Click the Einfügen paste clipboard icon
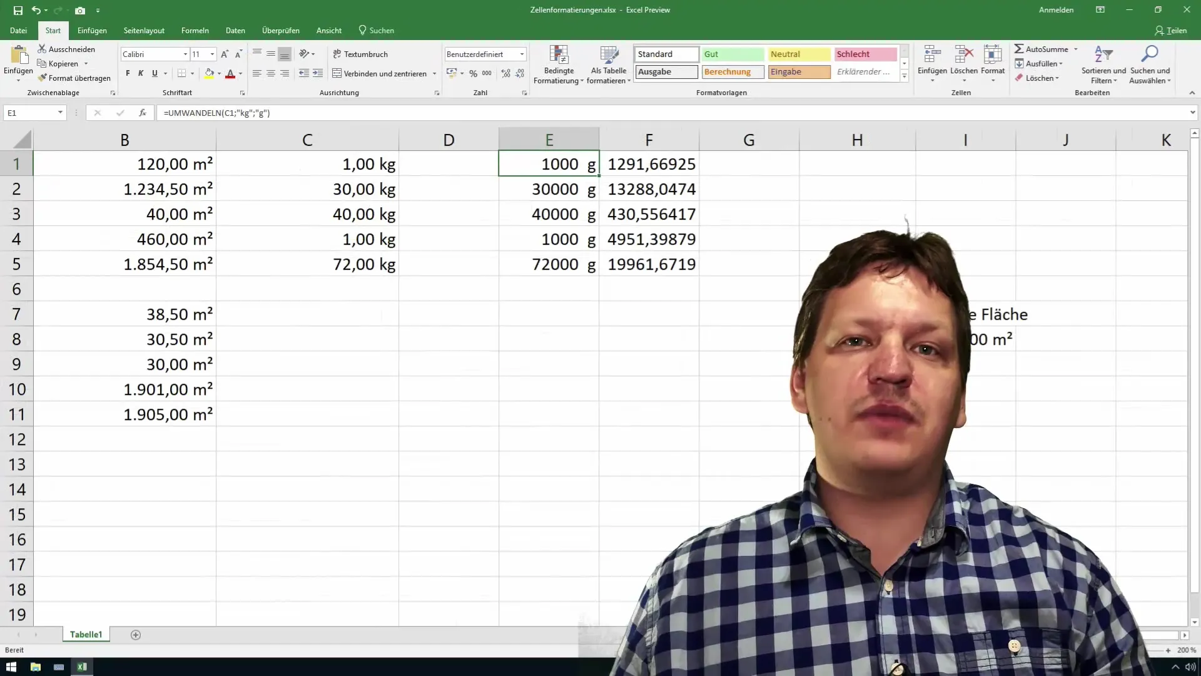The image size is (1201, 676). [x=18, y=55]
